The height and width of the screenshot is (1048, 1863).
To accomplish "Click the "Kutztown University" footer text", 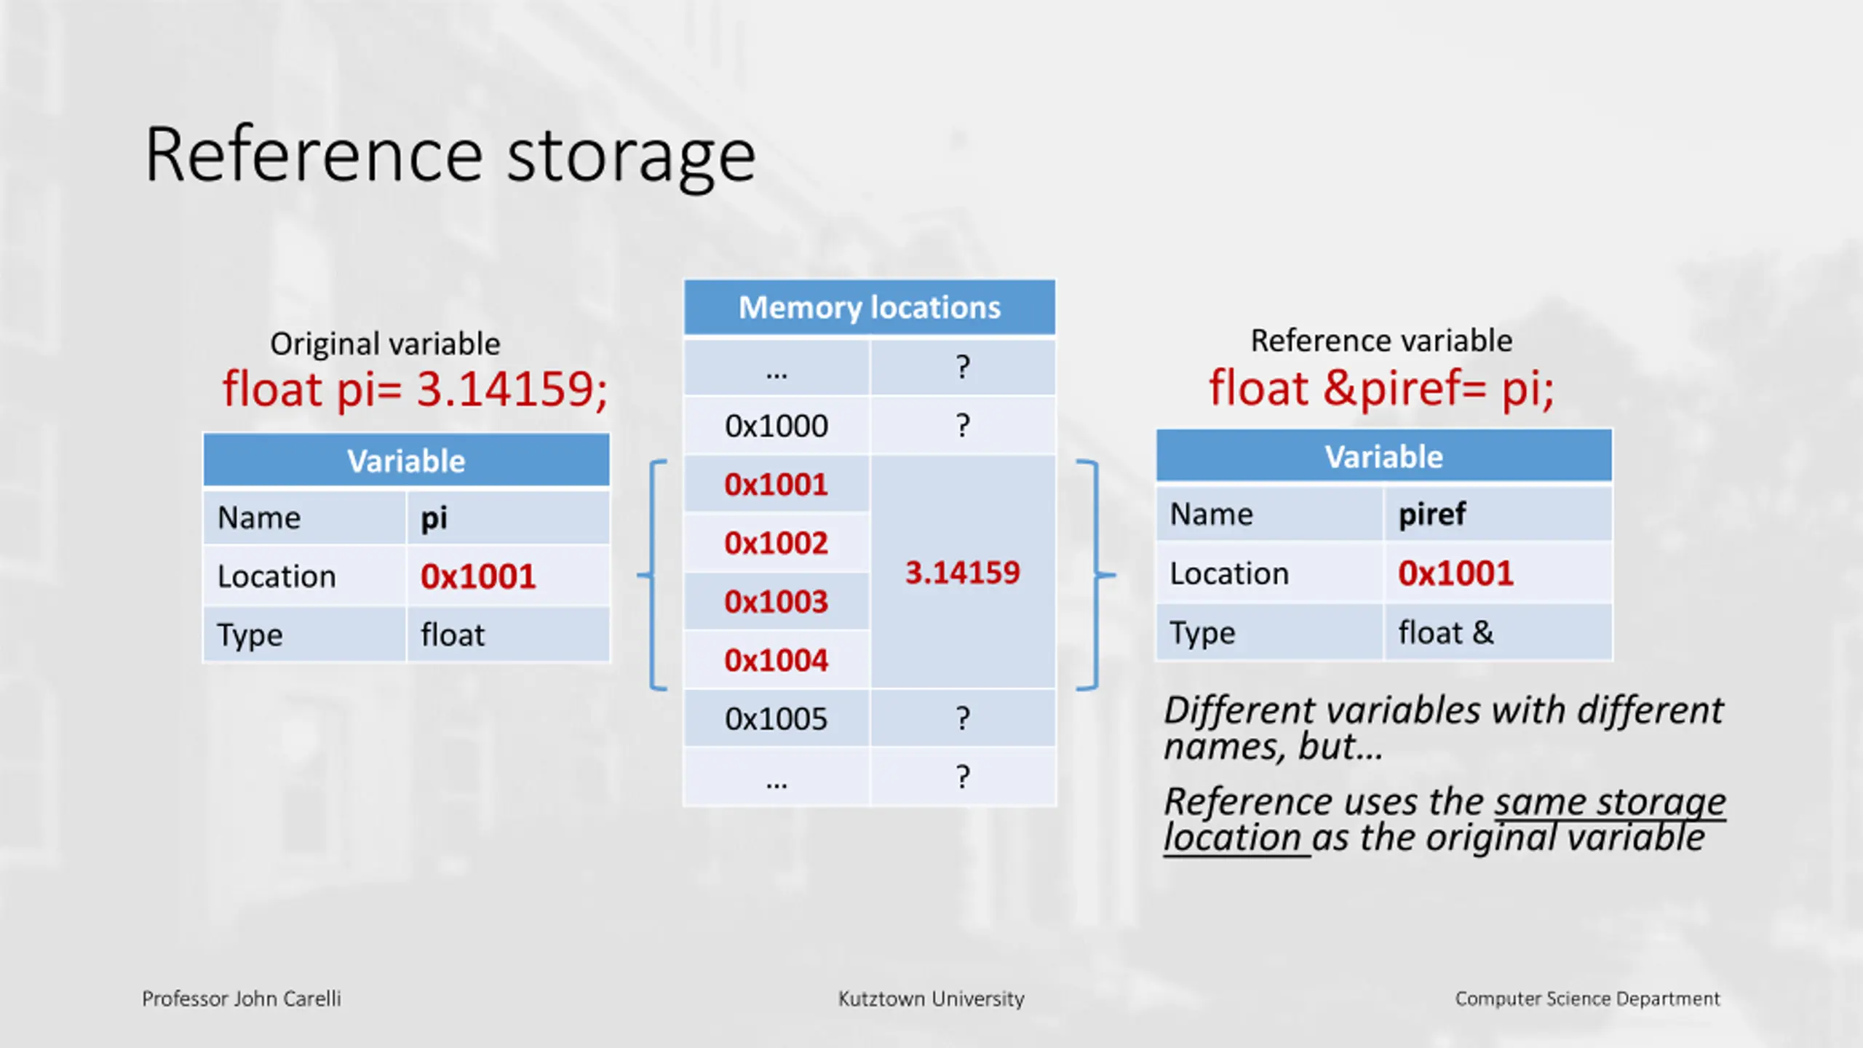I will [931, 999].
